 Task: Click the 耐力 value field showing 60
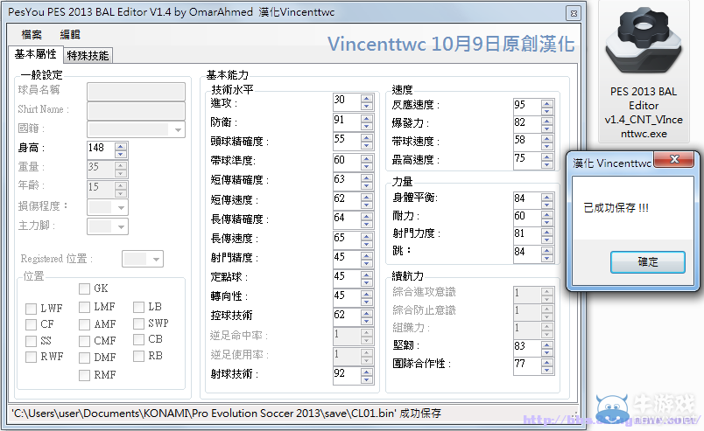click(527, 219)
